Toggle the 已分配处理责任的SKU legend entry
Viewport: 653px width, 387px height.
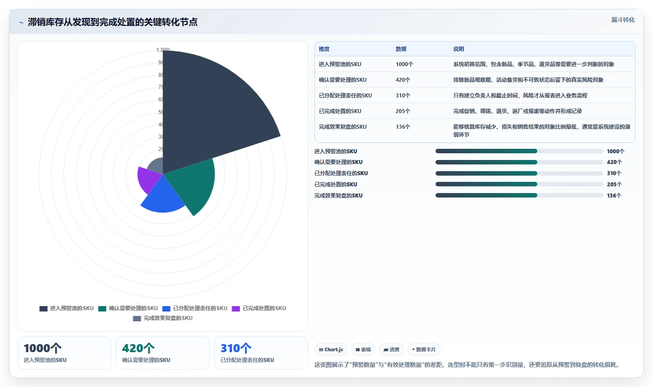(x=195, y=308)
